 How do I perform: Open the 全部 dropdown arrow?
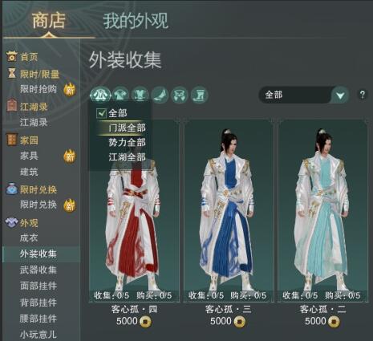pyautogui.click(x=340, y=95)
